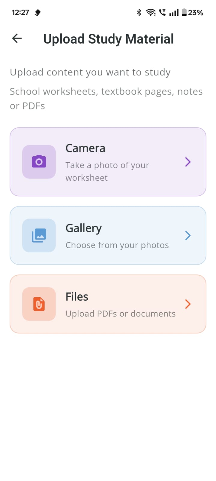Tap 'Upload PDFs or documents' text

point(120,314)
